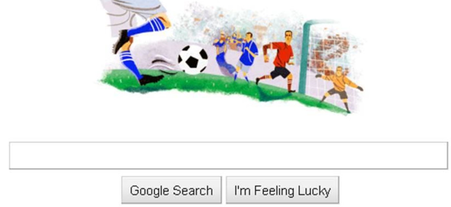The width and height of the screenshot is (451, 207).
Task: Focus the empty Google search box
Action: 228,155
